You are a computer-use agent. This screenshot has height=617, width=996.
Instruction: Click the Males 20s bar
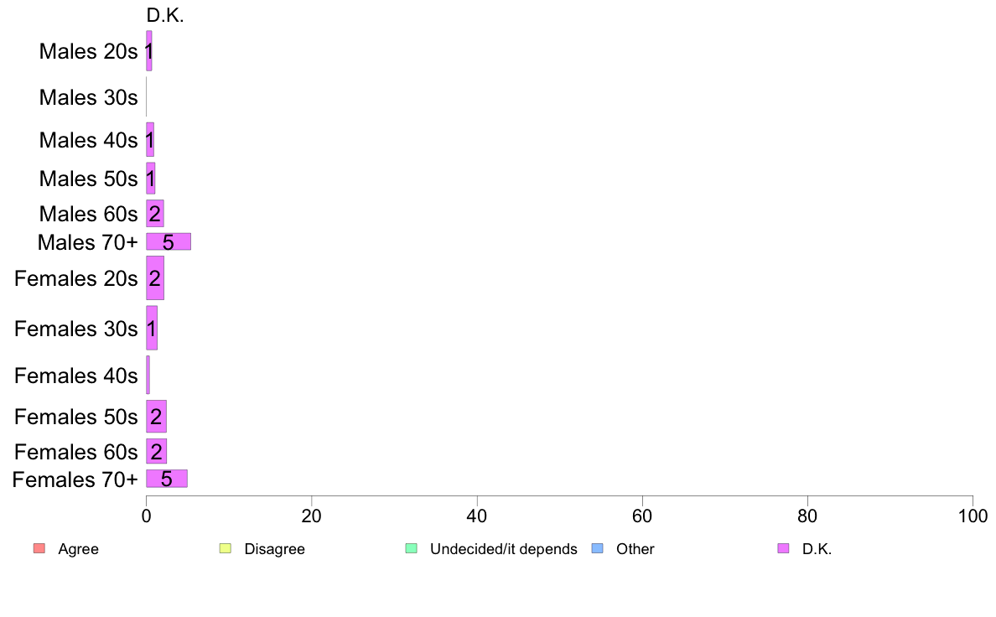coord(148,51)
